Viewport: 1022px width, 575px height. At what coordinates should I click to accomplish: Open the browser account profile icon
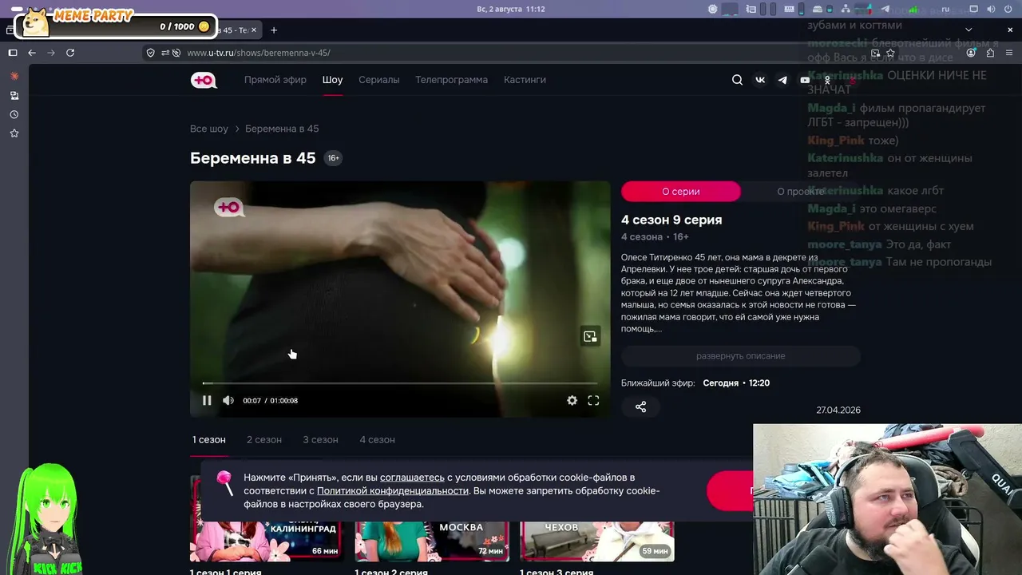(x=971, y=53)
